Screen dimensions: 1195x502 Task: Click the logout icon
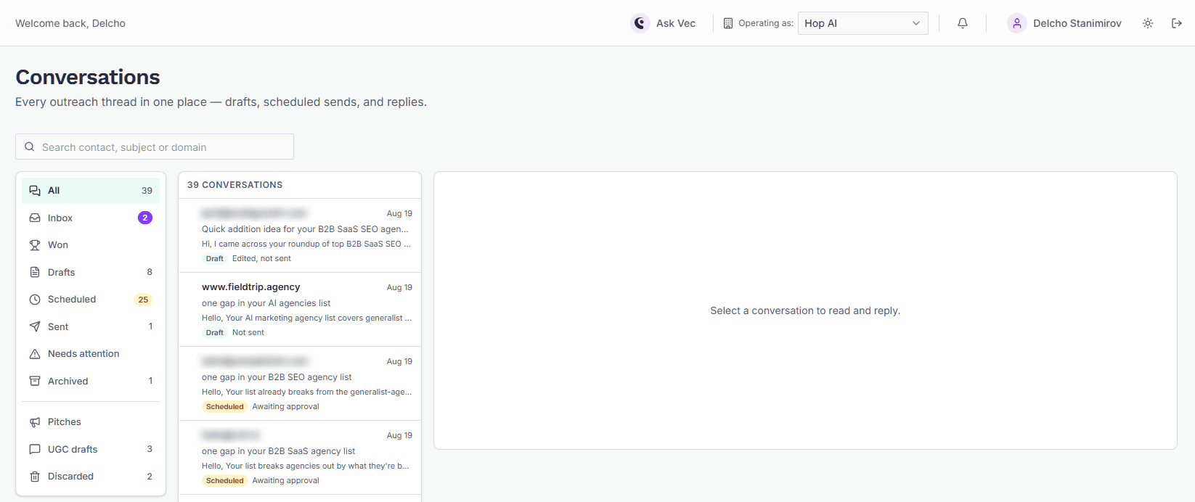[1177, 23]
